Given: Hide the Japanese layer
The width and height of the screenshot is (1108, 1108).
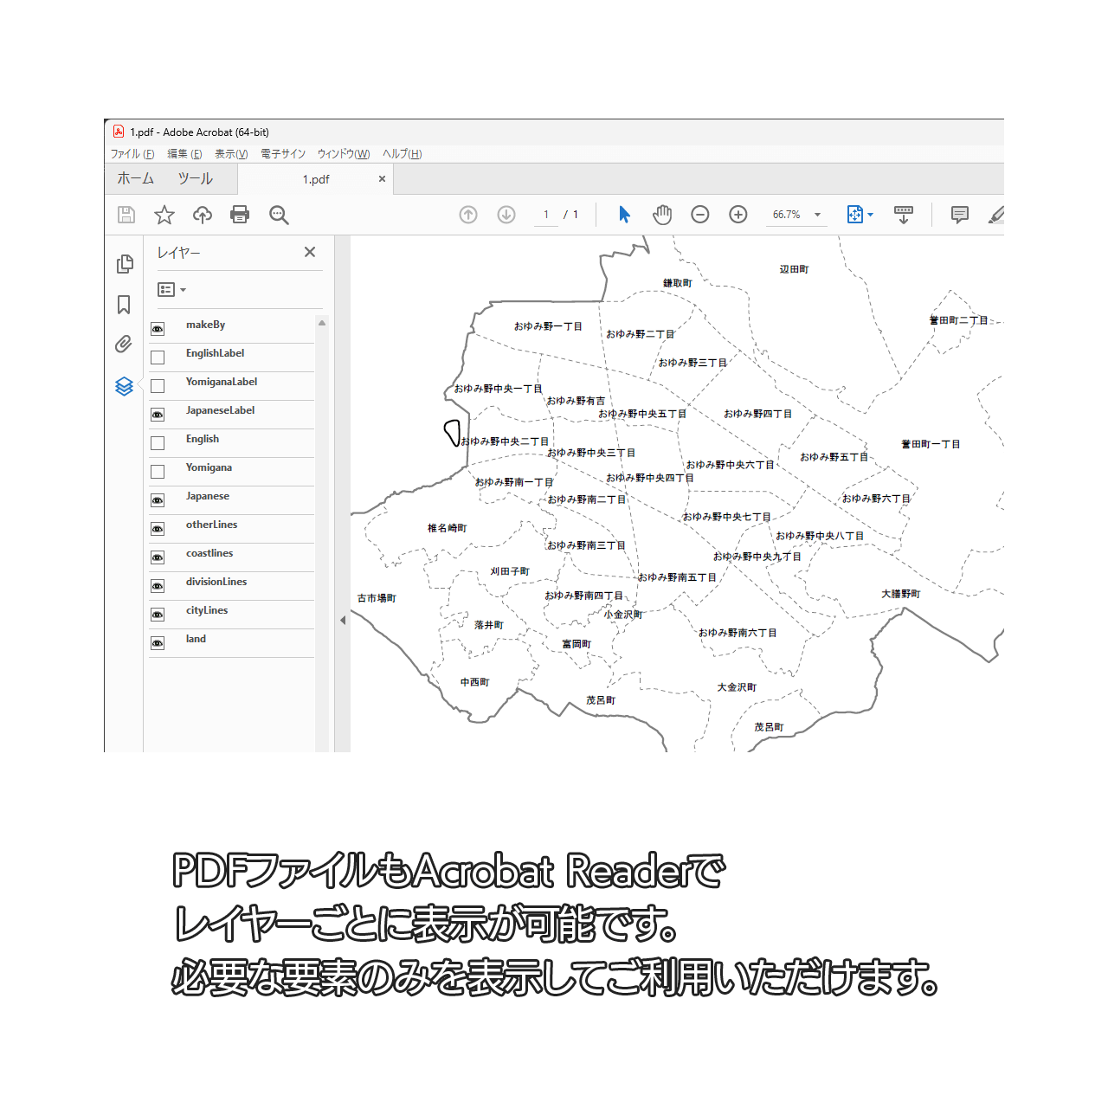Looking at the screenshot, I should click(x=158, y=500).
